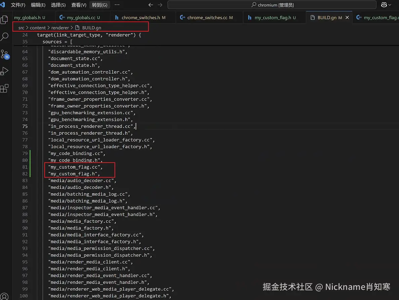The width and height of the screenshot is (399, 300).
Task: Click "media/render_media_client.cc" entry
Action: [x=89, y=262]
